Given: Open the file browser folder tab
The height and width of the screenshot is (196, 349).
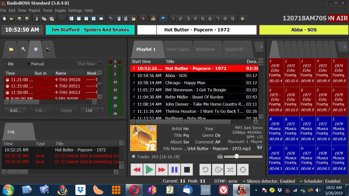Looking at the screenshot, I should click(11, 49).
